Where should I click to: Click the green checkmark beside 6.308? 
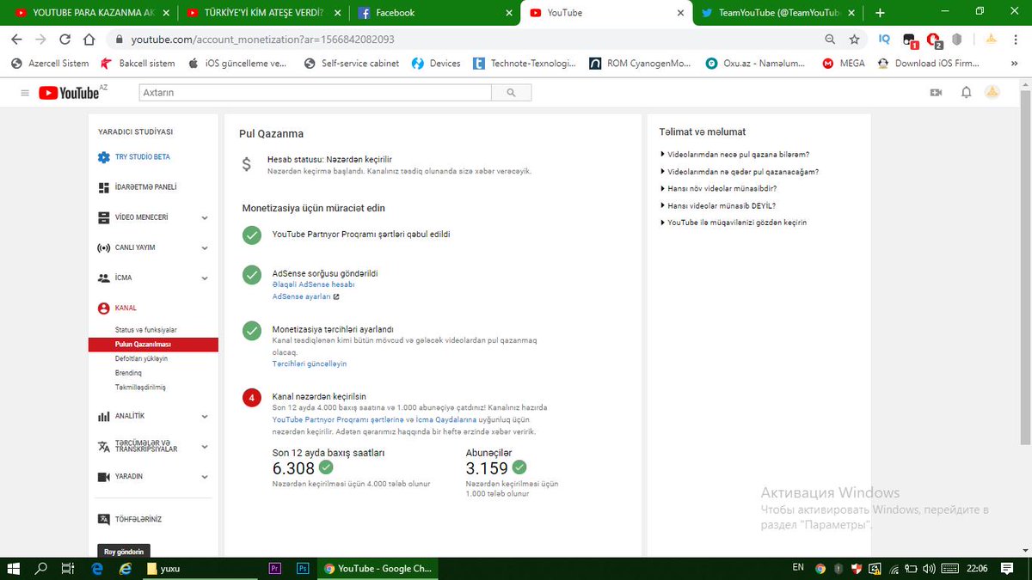click(x=326, y=467)
